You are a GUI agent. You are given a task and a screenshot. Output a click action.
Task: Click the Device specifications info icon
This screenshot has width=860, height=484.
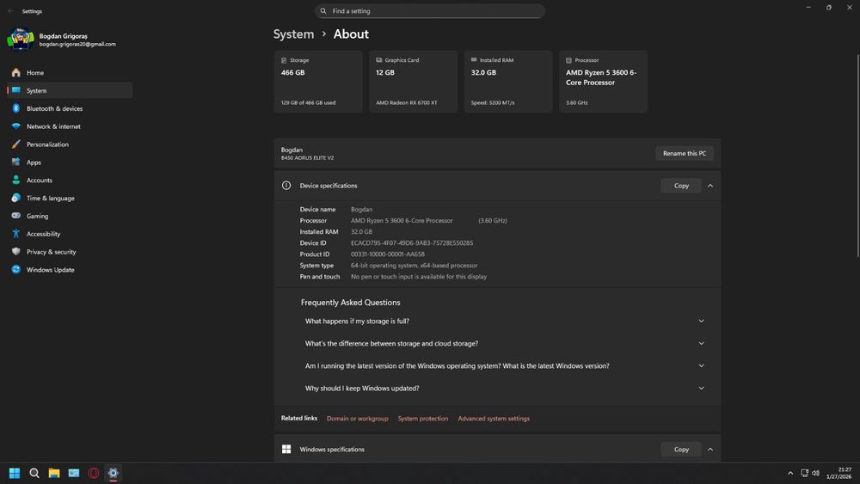point(286,186)
